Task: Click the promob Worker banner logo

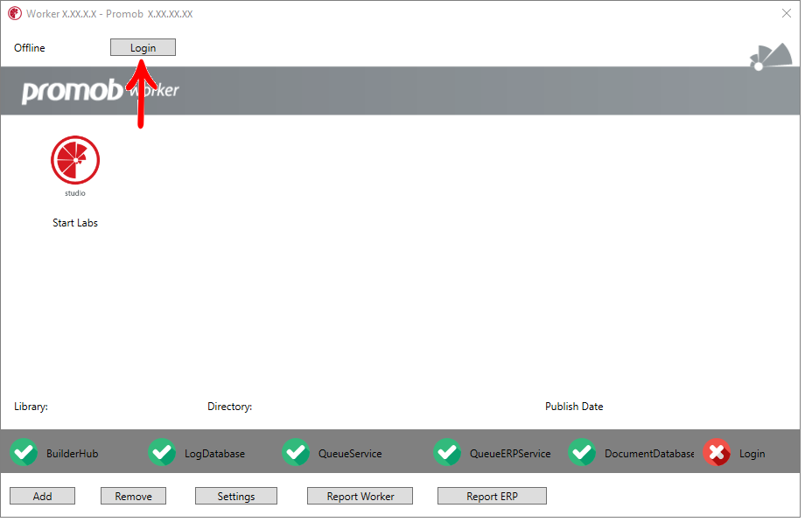Action: (x=100, y=91)
